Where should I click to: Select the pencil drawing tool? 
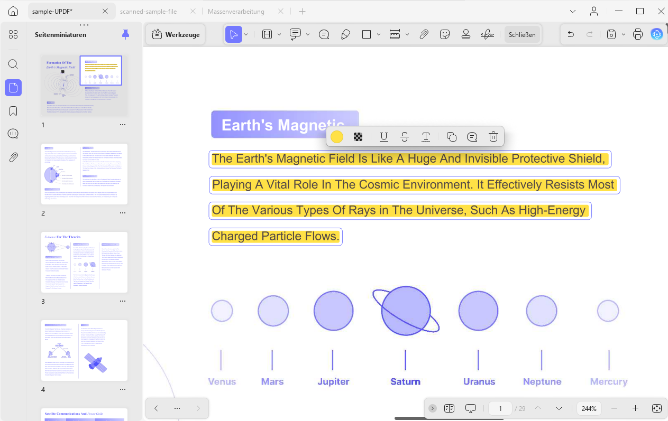345,34
